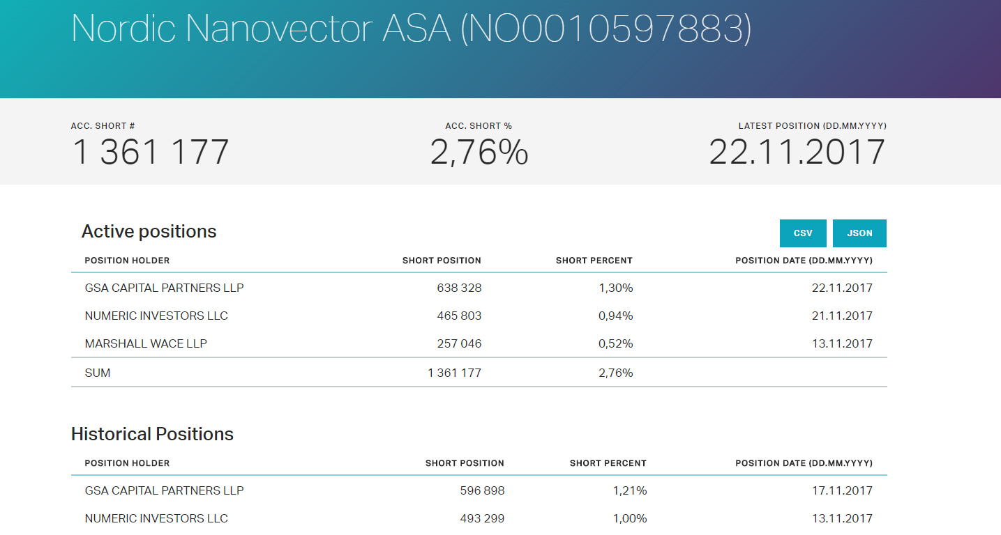Download positions as JSON
Image resolution: width=1001 pixels, height=535 pixels.
[x=859, y=233]
